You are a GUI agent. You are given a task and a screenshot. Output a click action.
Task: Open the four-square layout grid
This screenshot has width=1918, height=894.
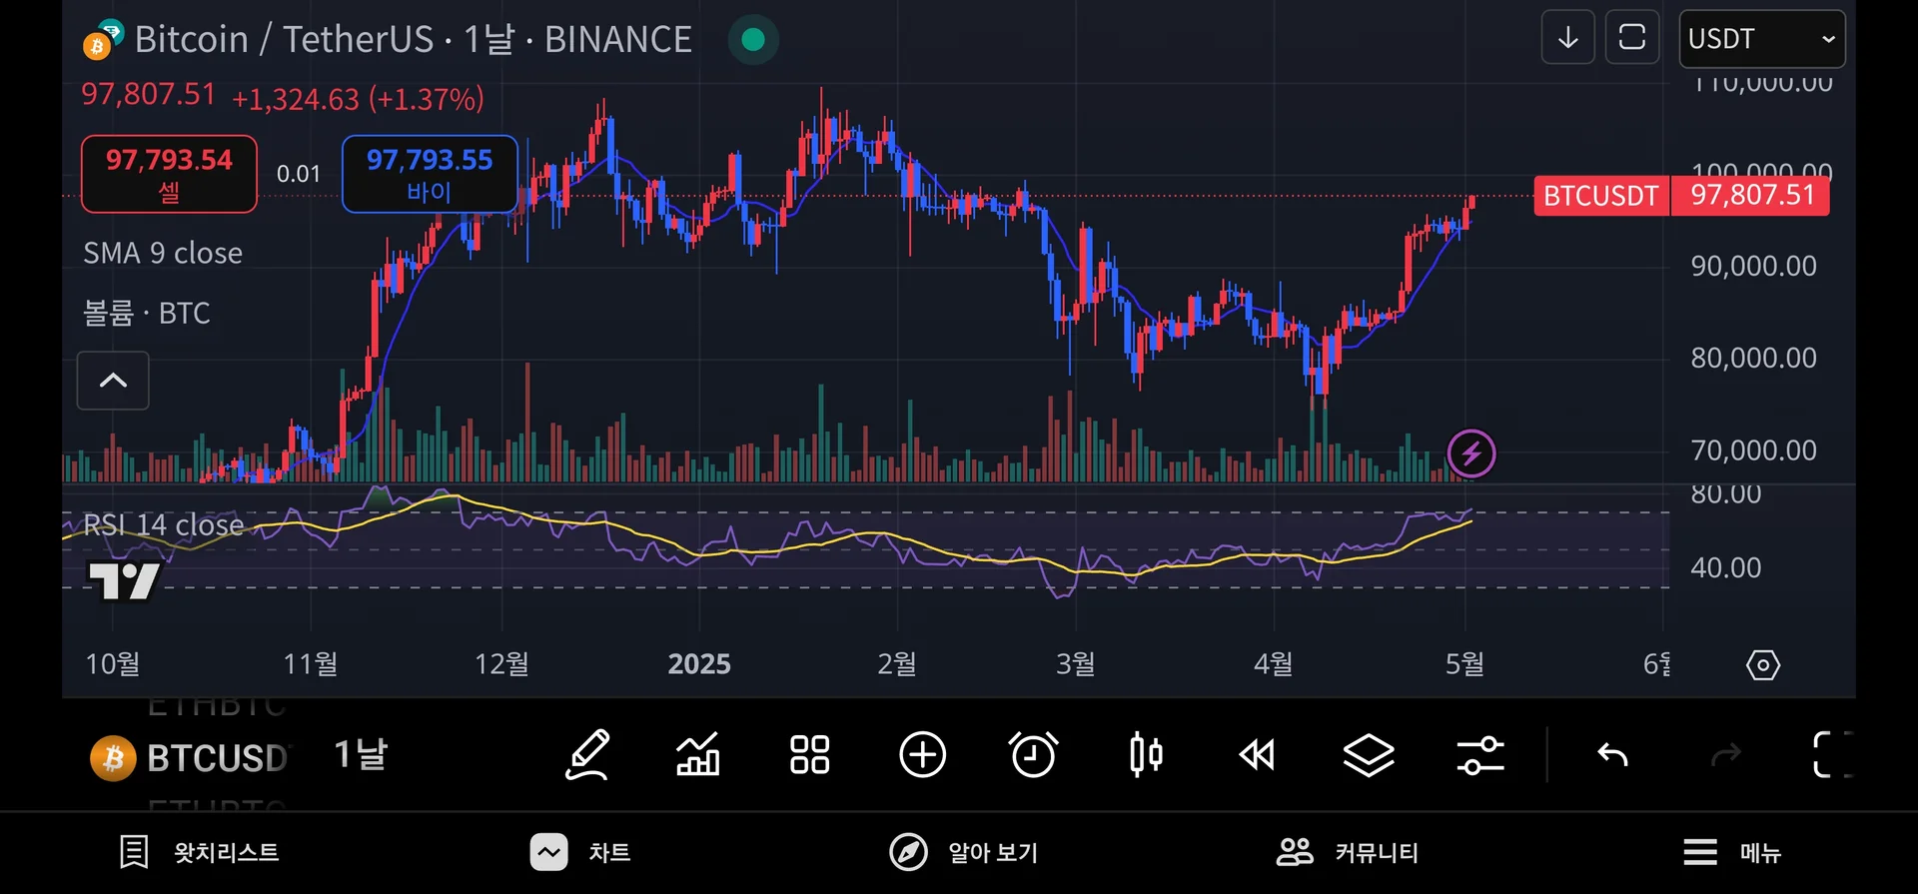(x=809, y=755)
